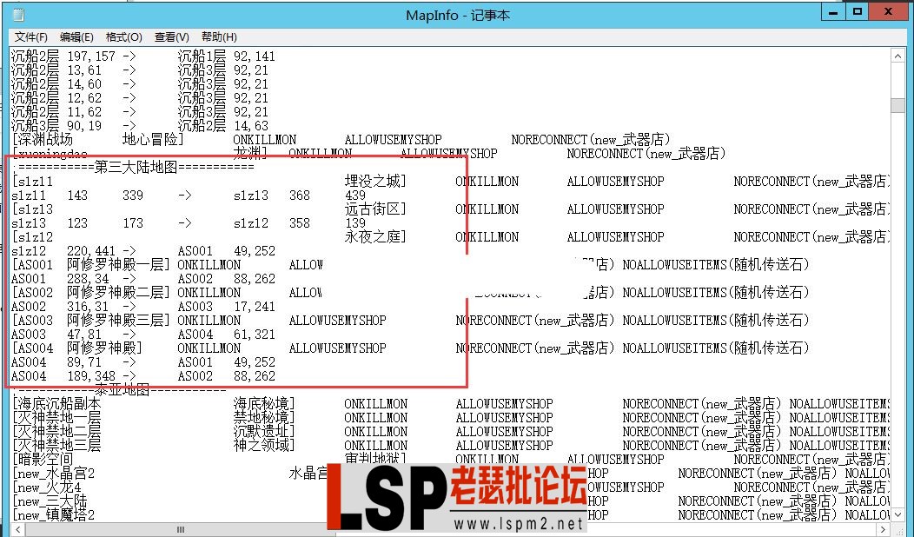The height and width of the screenshot is (537, 914).
Task: Click the coordinates "17,241"
Action: [255, 308]
